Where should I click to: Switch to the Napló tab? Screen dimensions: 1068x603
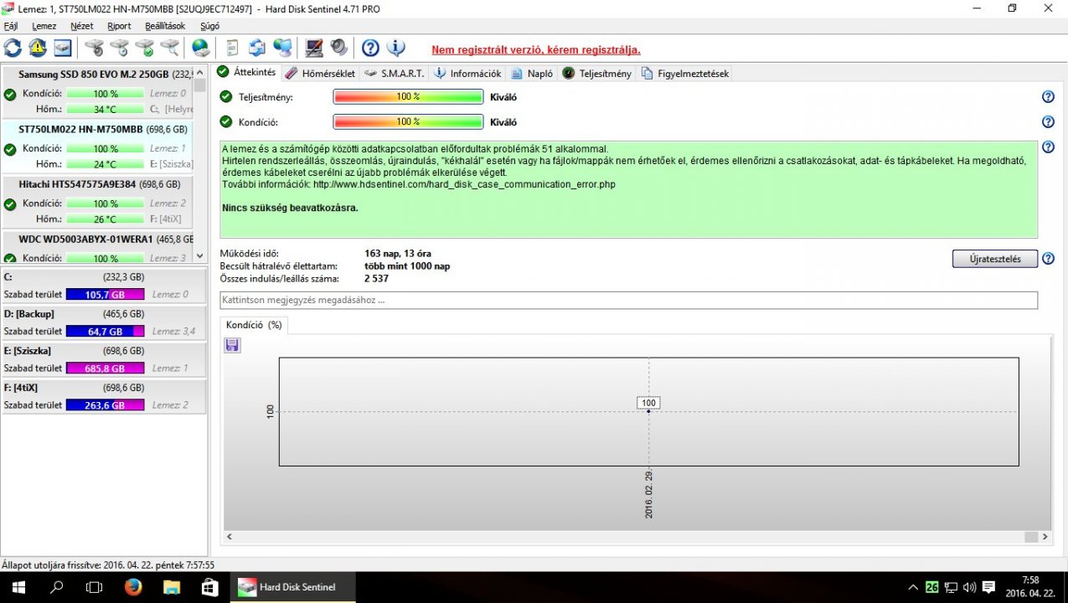532,73
